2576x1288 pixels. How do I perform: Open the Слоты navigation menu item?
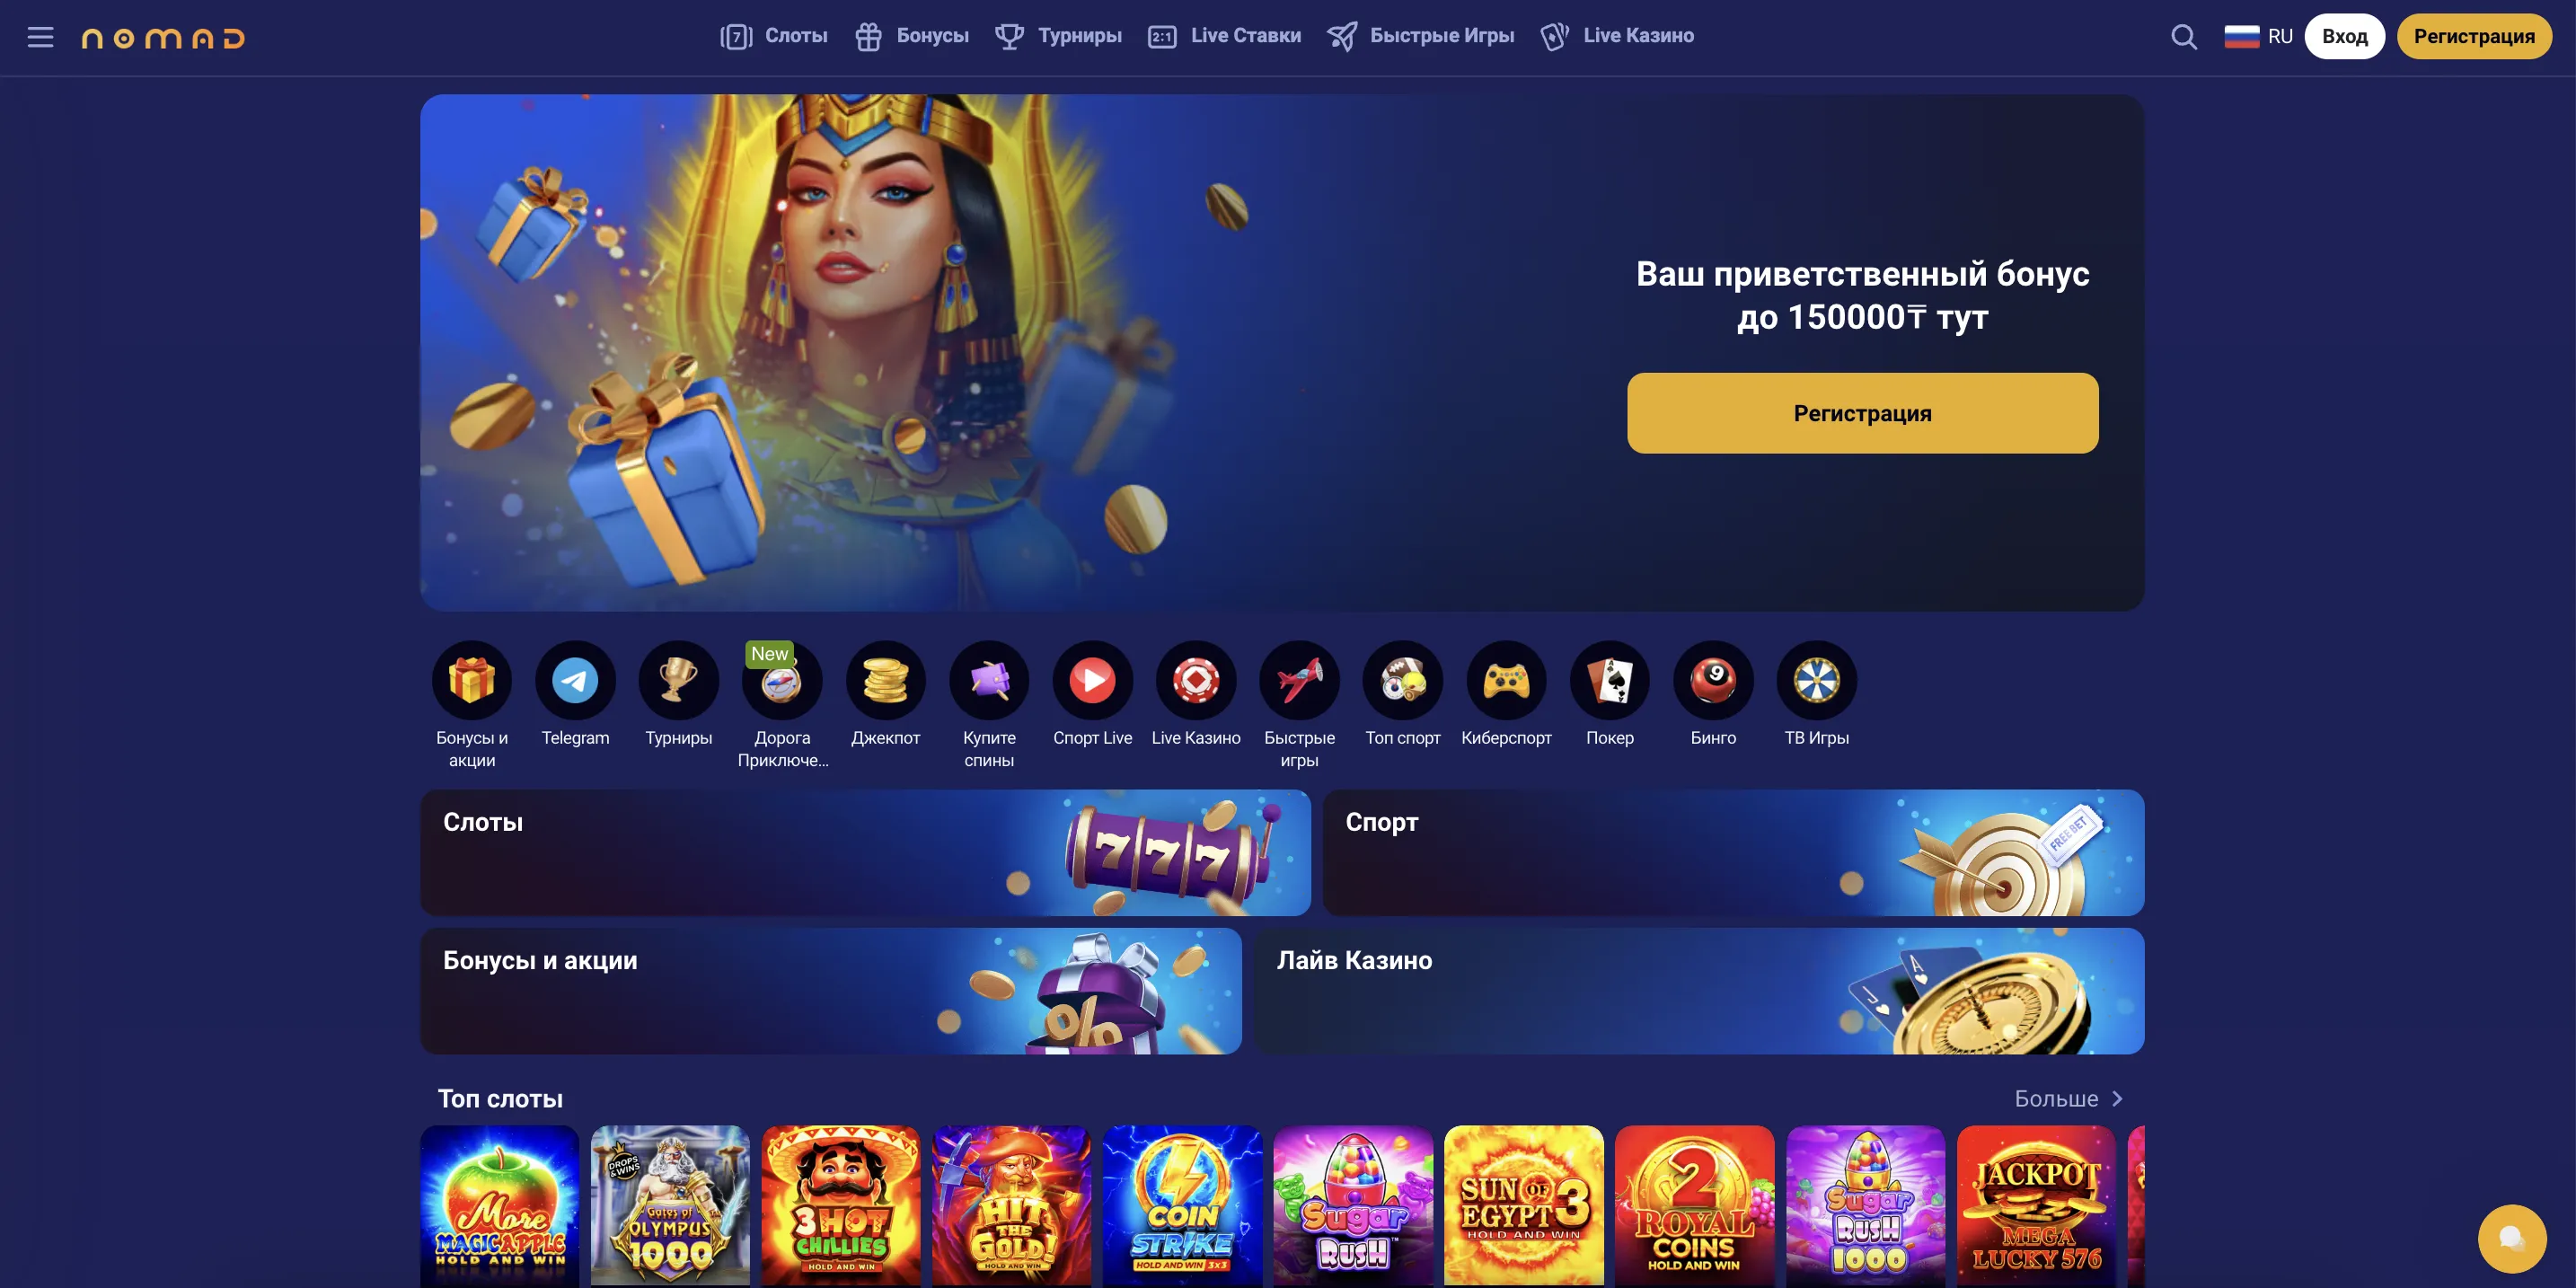pos(774,36)
